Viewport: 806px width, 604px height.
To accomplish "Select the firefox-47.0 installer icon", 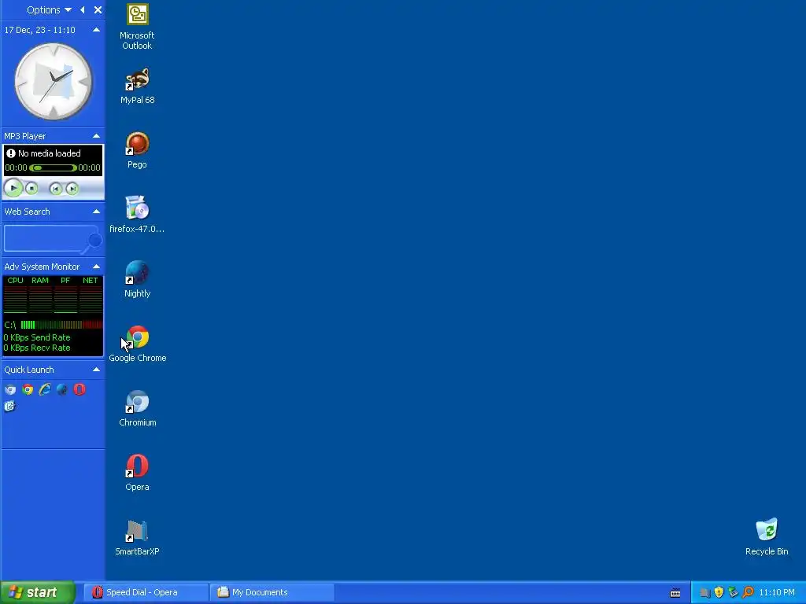I will [137, 215].
